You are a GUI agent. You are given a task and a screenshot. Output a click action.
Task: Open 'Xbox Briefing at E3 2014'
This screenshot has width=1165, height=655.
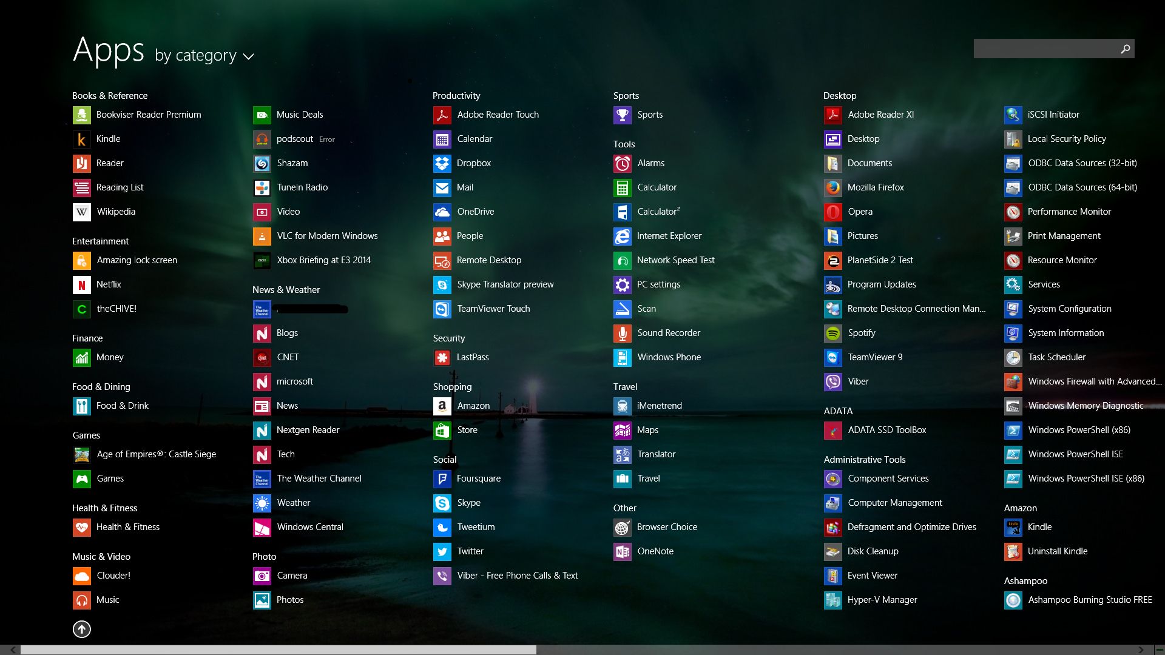point(312,261)
